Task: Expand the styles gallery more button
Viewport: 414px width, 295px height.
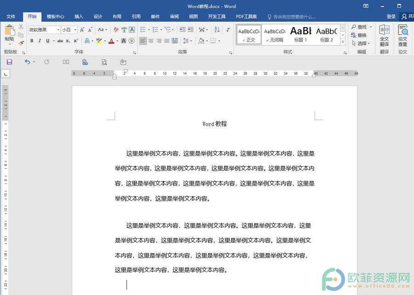Action: pos(343,42)
